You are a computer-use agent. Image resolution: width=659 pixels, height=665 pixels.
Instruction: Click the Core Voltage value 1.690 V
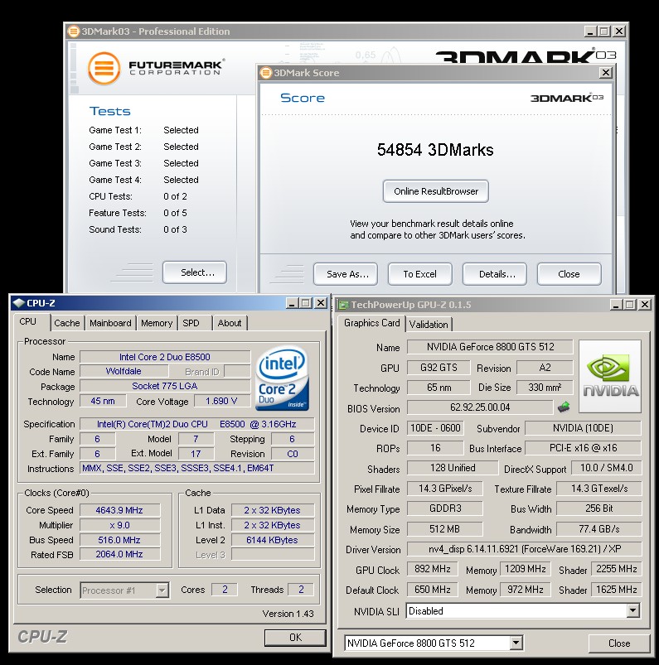point(221,401)
